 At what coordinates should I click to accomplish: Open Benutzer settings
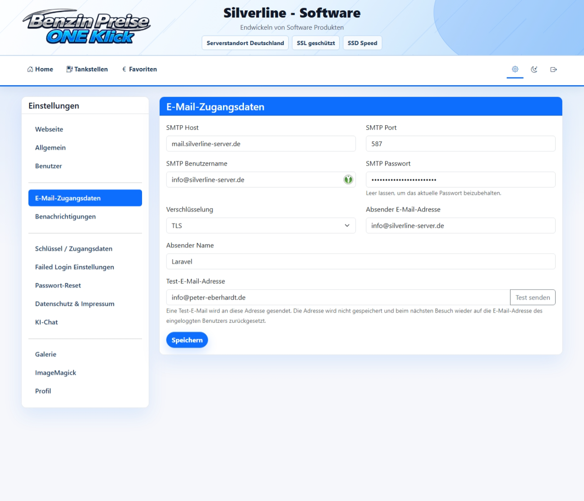[x=85, y=166]
